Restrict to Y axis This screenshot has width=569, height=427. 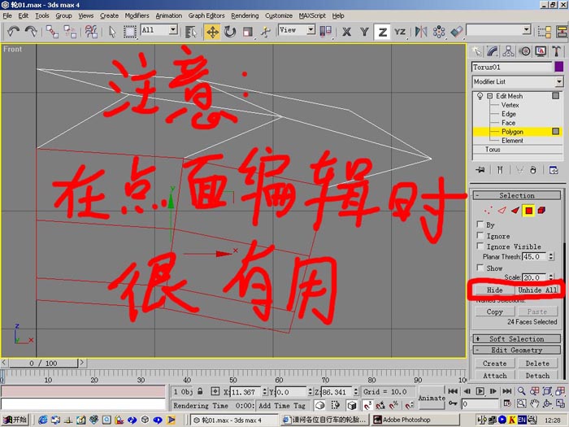364,32
